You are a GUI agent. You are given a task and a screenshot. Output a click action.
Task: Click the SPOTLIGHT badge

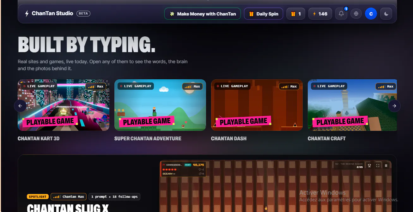(38, 197)
